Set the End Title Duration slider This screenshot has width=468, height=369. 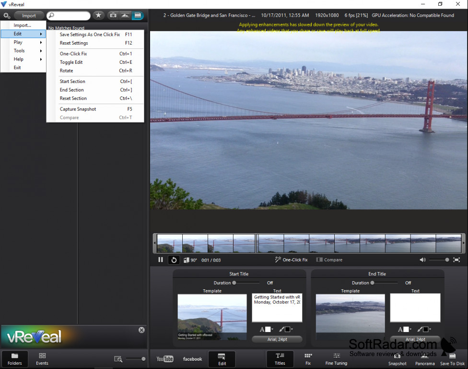[385, 283]
